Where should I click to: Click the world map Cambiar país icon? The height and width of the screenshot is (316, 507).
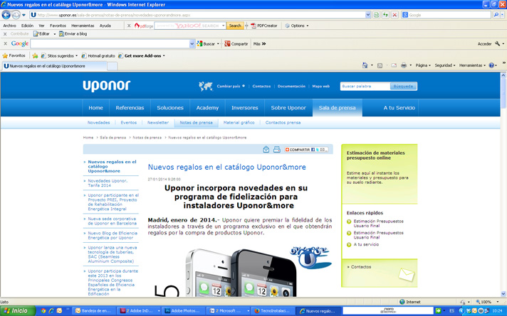206,86
